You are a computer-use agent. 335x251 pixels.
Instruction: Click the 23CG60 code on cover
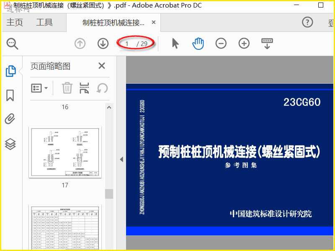pos(302,102)
